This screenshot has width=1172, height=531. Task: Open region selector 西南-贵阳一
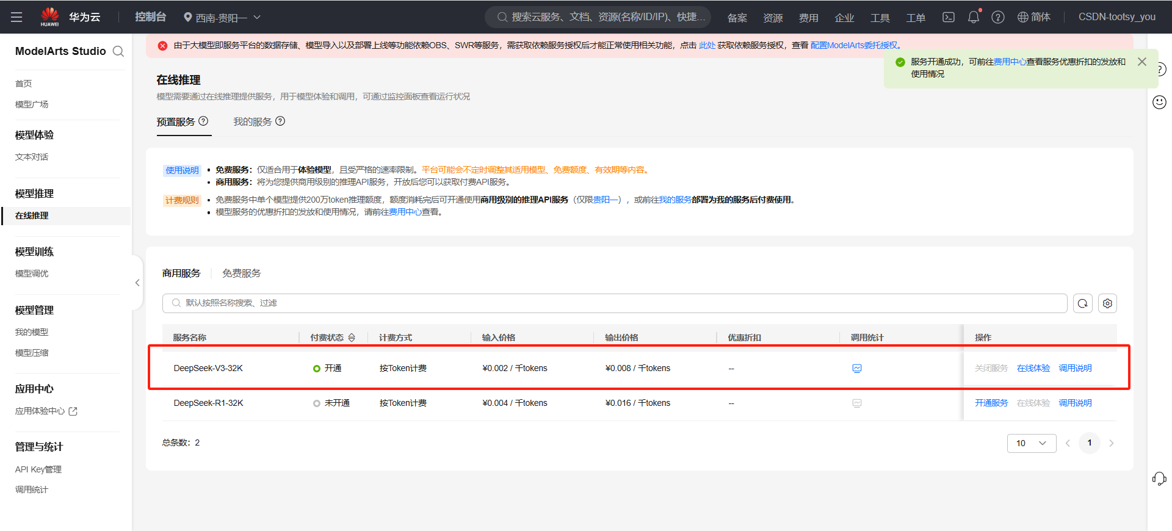click(x=222, y=17)
